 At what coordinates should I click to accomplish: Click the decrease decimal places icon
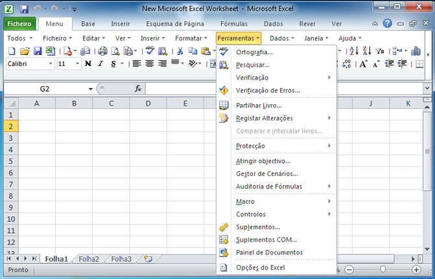click(346, 64)
